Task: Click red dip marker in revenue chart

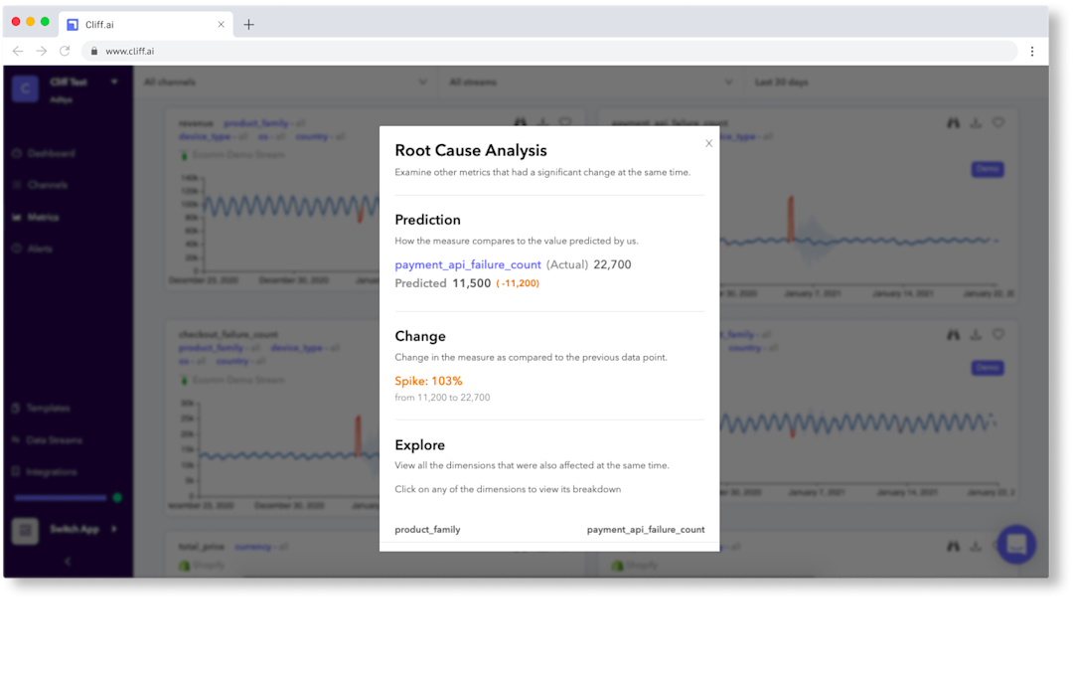Action: pos(360,216)
